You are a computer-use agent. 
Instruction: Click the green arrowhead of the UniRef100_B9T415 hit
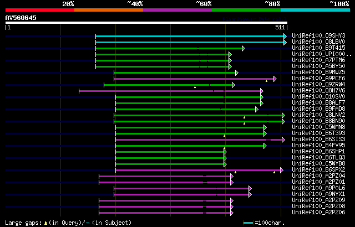pyautogui.click(x=244, y=48)
